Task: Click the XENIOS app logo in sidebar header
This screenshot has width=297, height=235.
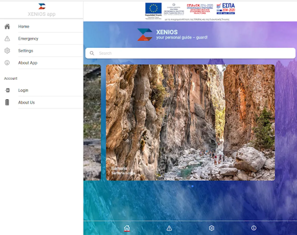Action: coord(42,6)
